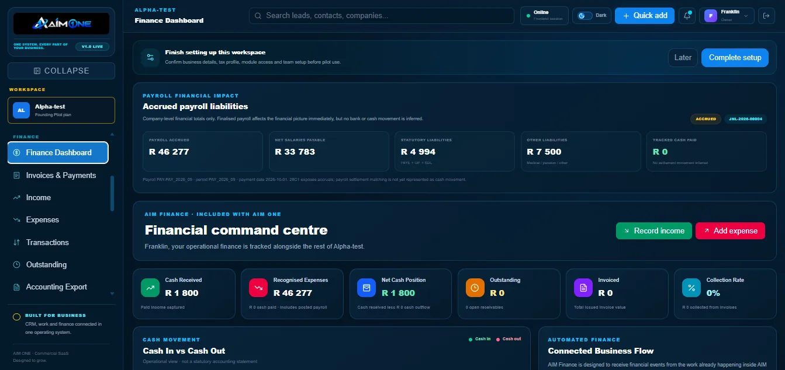This screenshot has height=370, width=785.
Task: Click the green Cash Received icon
Action: (150, 287)
